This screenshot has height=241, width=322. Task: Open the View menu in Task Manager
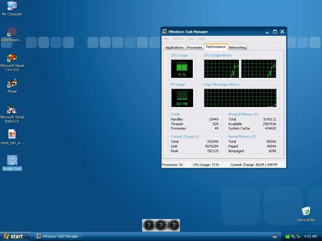pos(191,39)
